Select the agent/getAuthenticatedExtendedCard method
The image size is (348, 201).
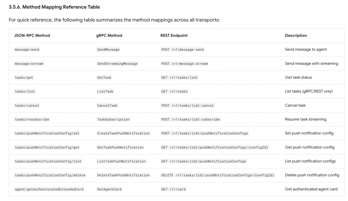[49, 189]
